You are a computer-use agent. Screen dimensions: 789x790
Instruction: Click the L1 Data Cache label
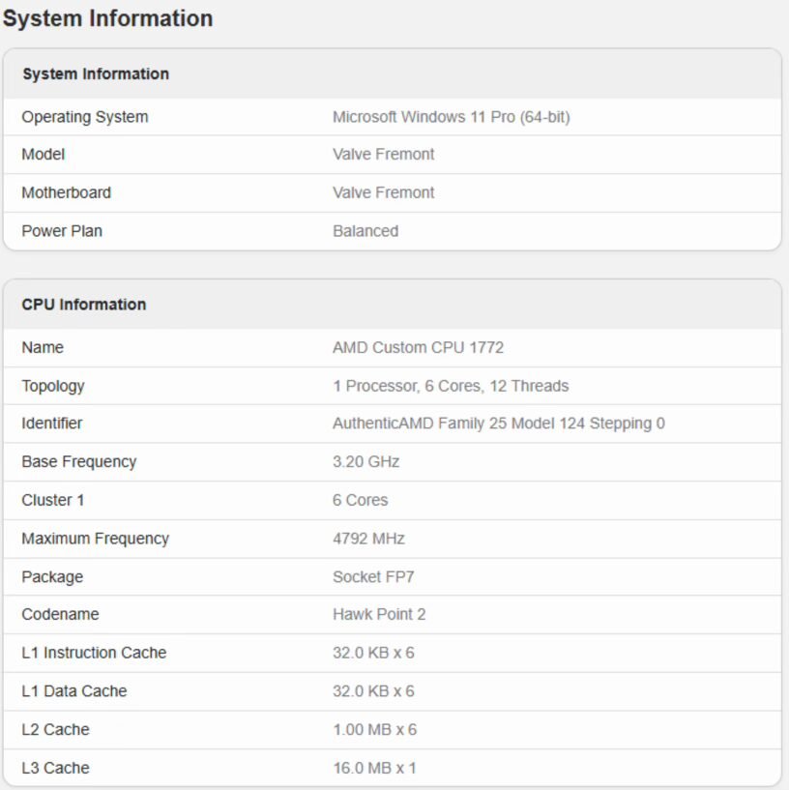click(x=74, y=690)
